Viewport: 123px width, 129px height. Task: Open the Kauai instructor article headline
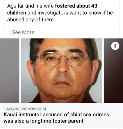pos(56,118)
